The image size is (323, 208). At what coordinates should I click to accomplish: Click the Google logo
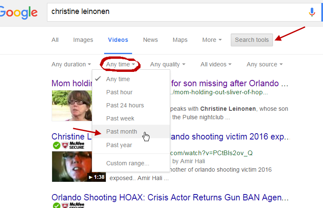[19, 12]
